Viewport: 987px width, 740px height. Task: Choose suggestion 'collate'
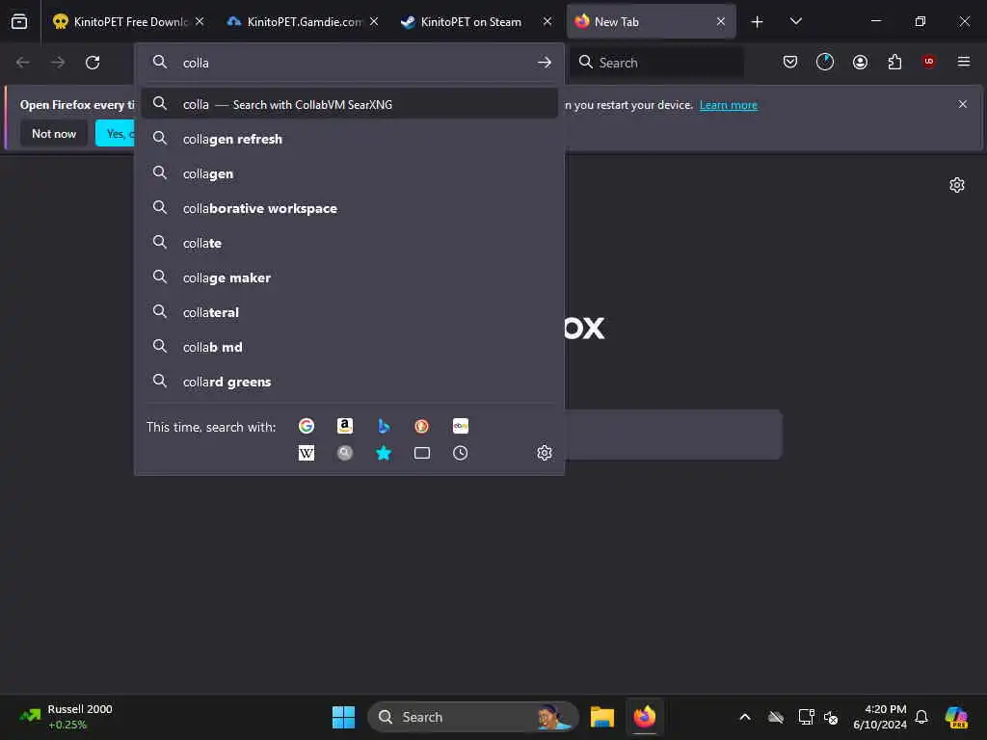point(349,243)
